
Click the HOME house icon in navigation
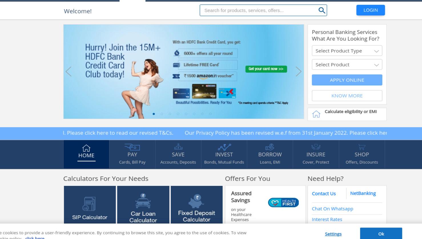86,148
